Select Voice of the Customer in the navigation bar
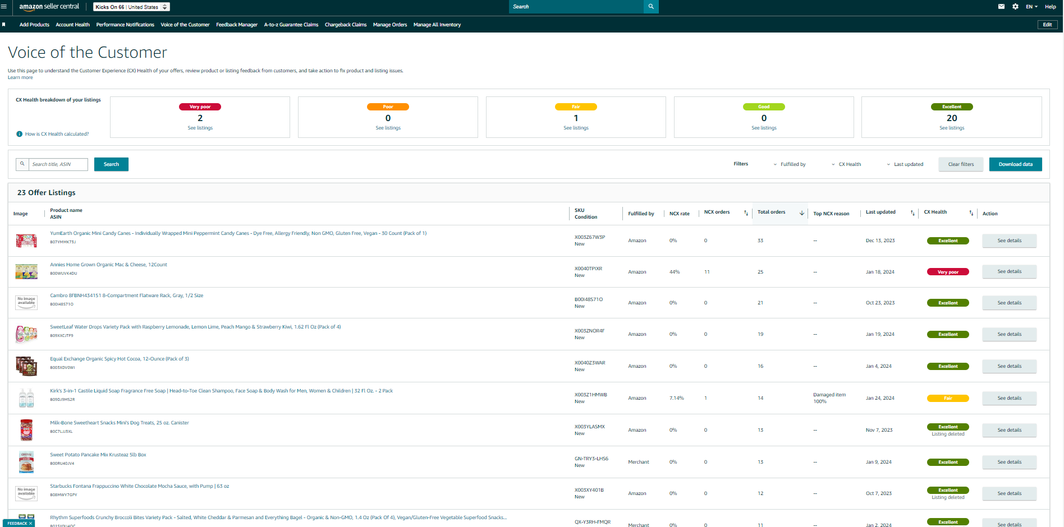Screen dimensions: 1064x527 coord(185,25)
